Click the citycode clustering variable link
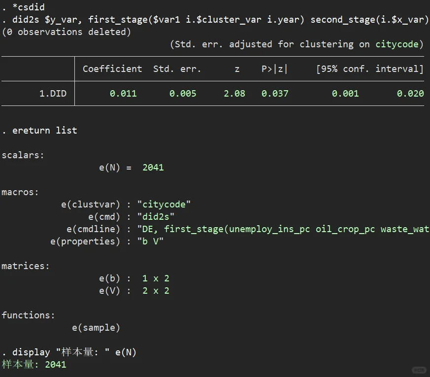The image size is (430, 377). [397, 44]
